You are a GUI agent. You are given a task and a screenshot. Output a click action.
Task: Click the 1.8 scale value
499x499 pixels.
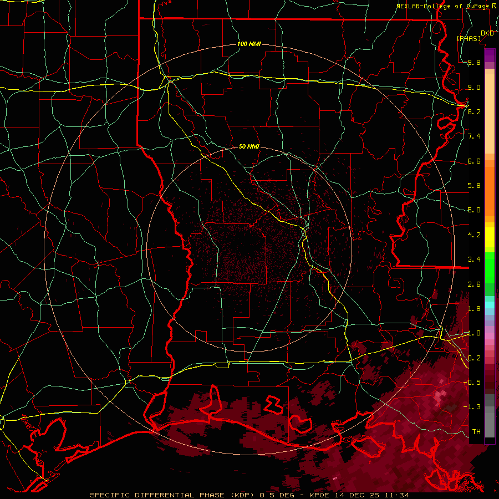[x=474, y=309]
